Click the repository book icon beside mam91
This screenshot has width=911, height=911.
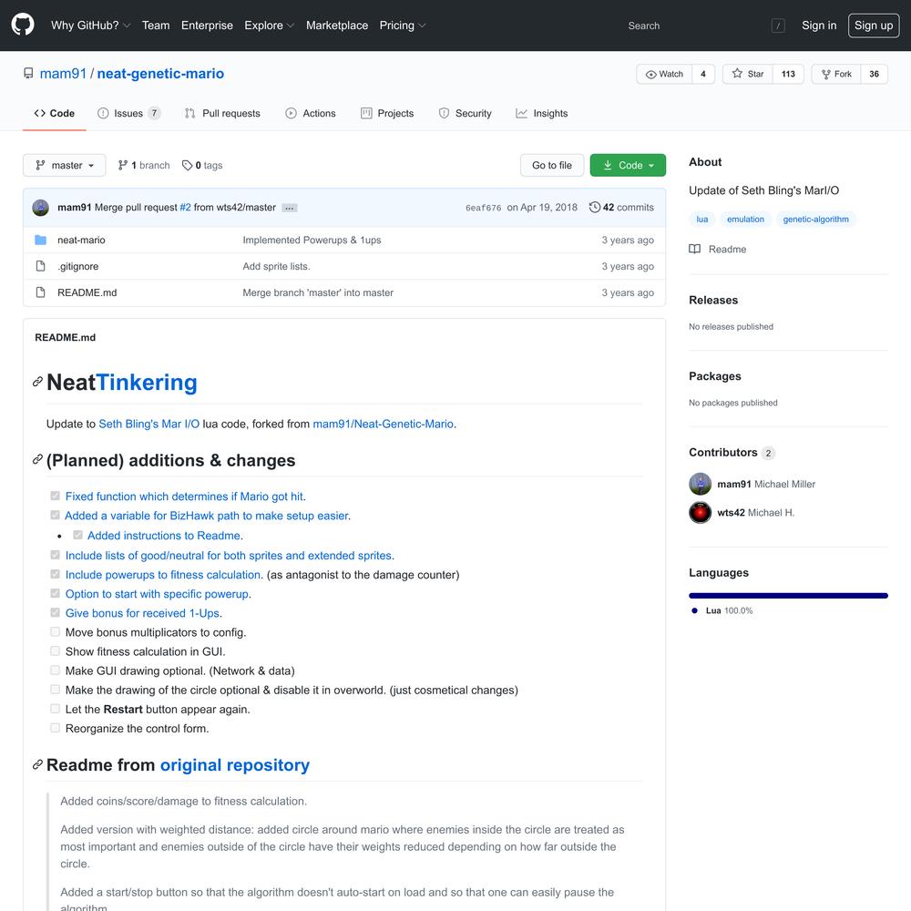coord(28,73)
